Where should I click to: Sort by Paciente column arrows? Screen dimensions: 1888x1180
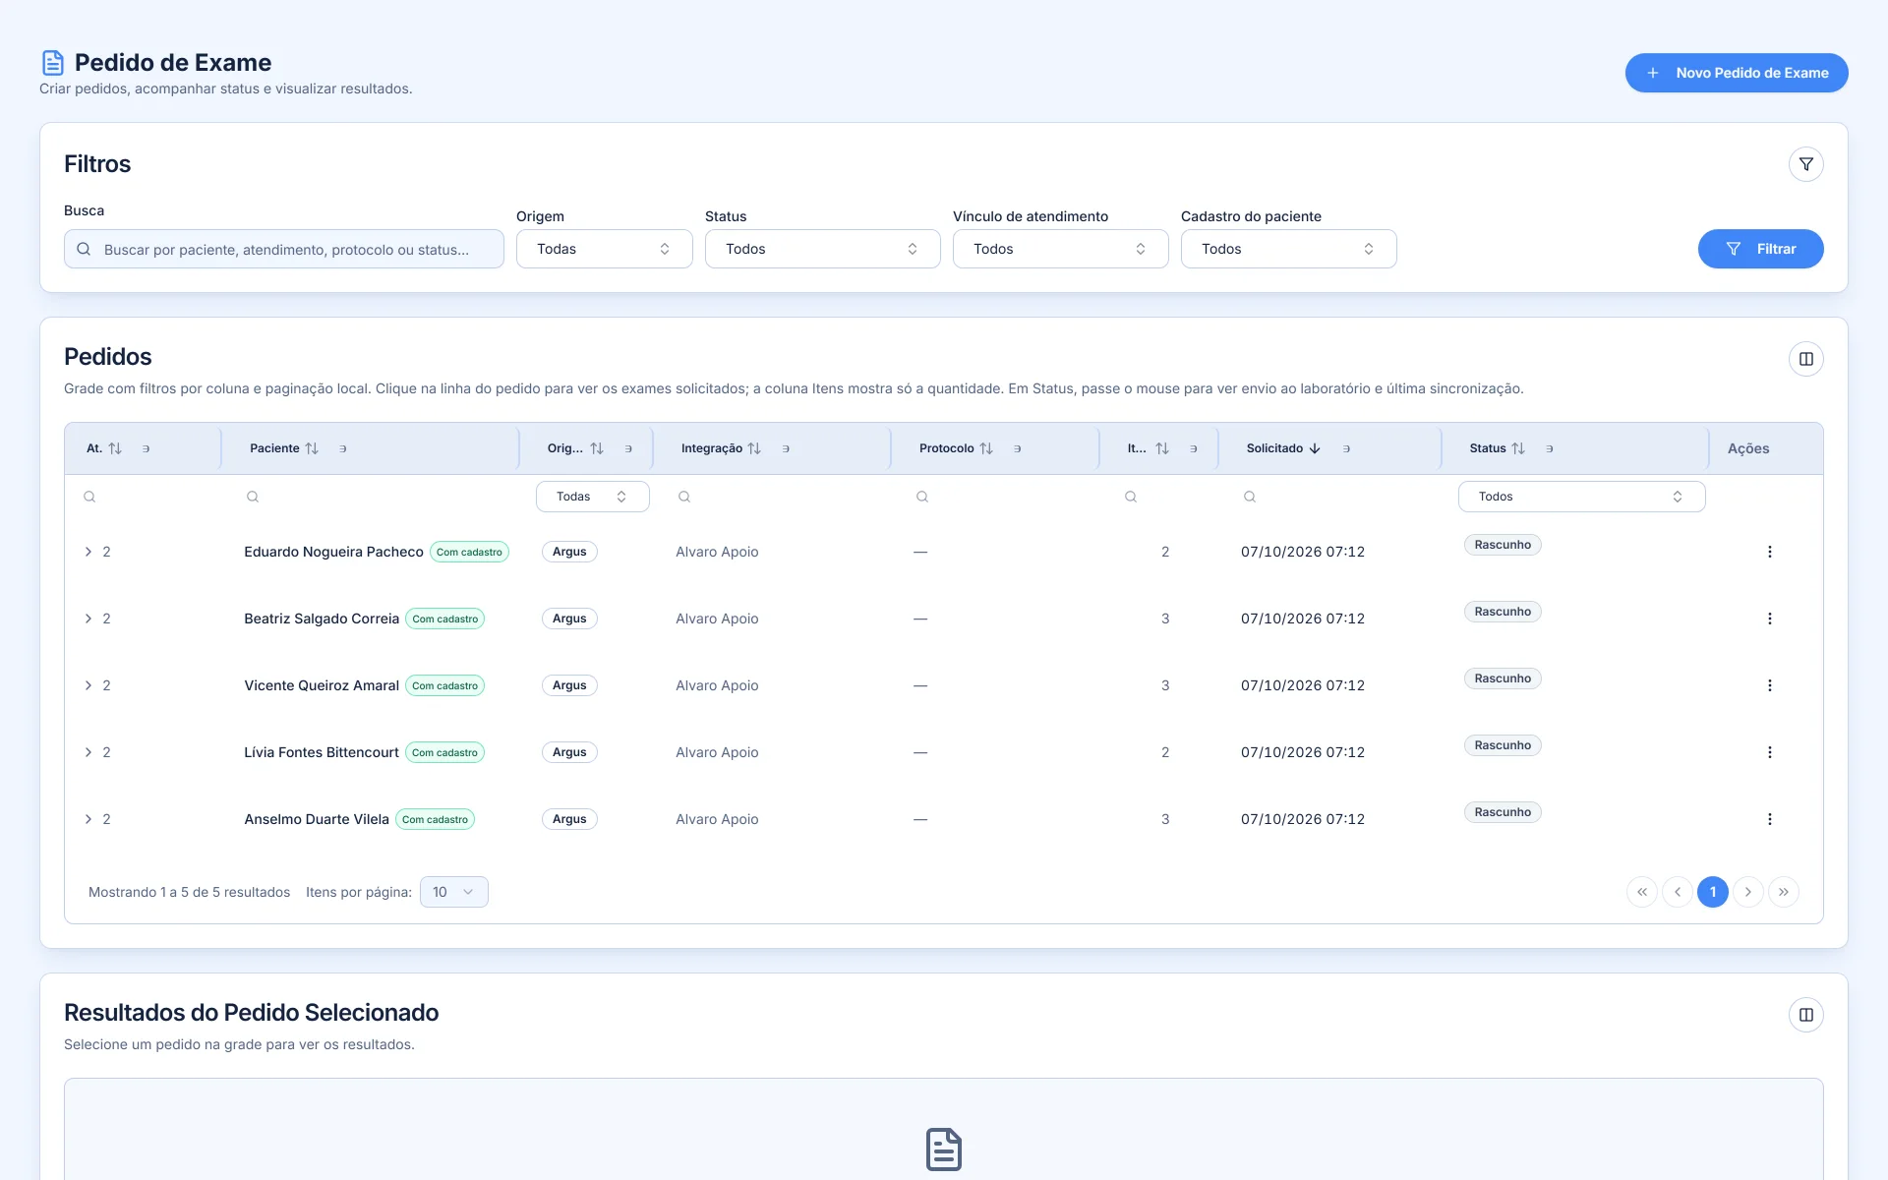(312, 448)
